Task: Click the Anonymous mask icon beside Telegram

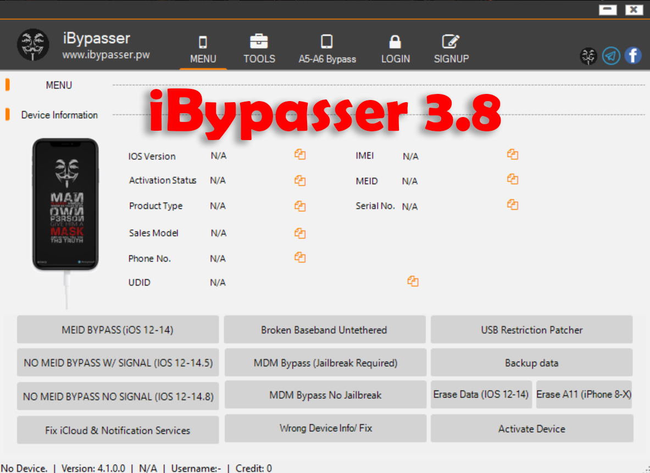Action: [588, 57]
